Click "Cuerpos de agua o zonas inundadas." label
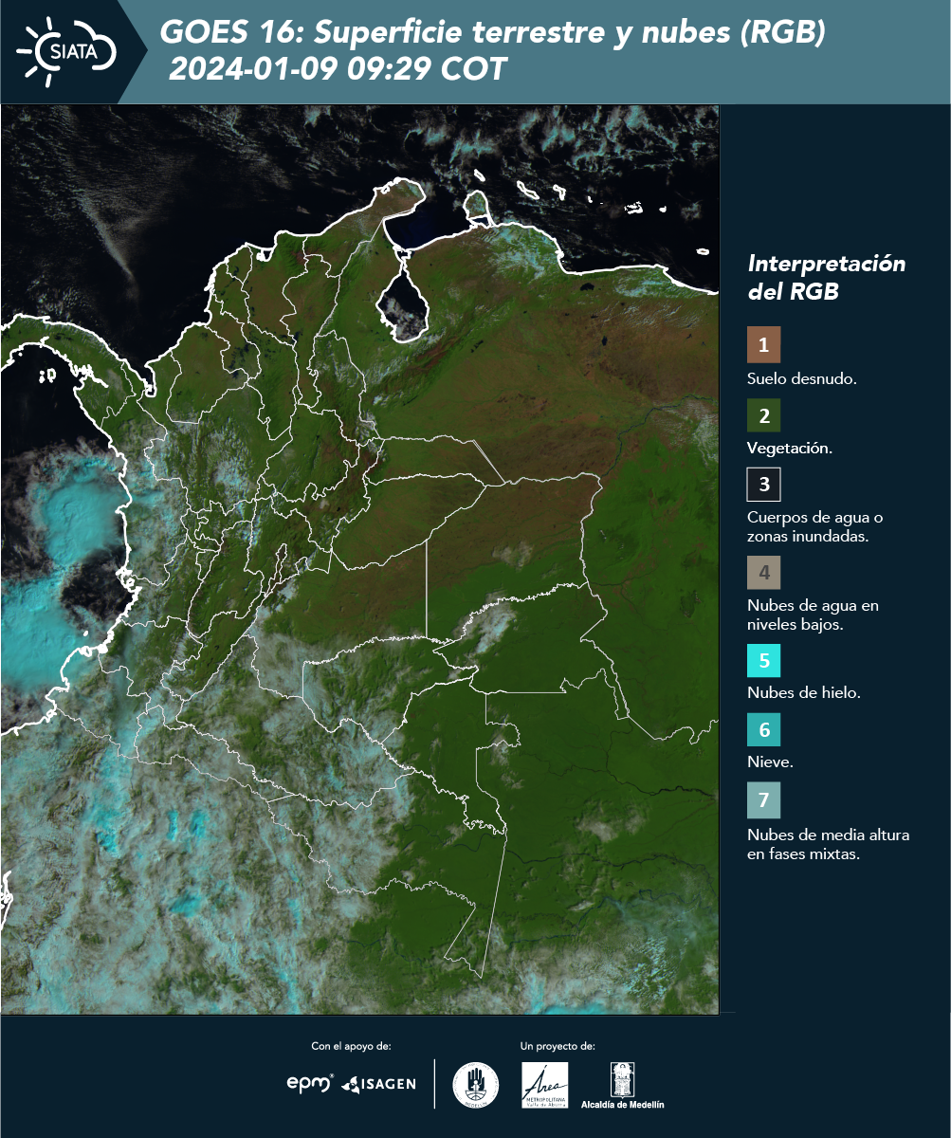This screenshot has height=1138, width=951. tap(815, 526)
